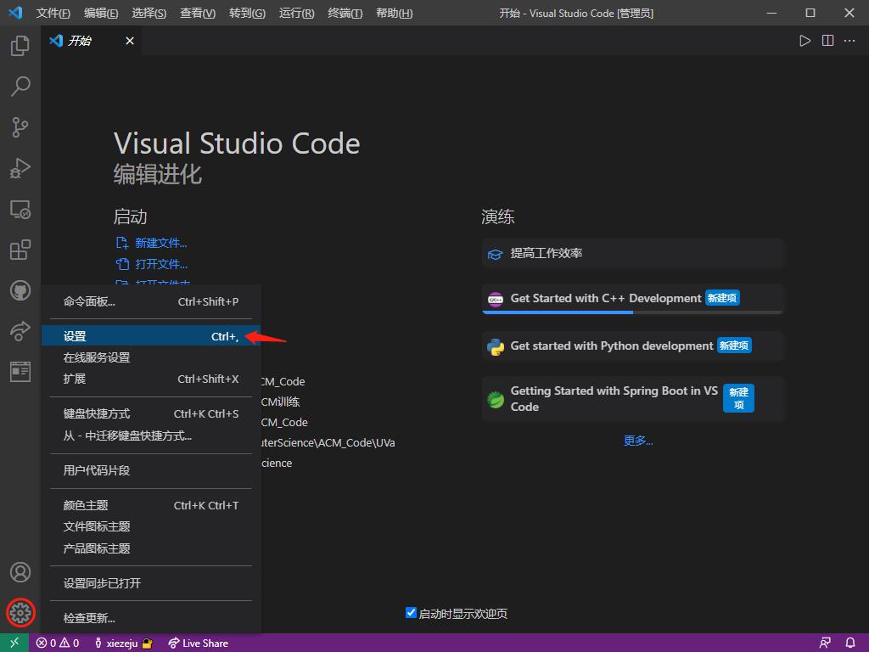This screenshot has height=652, width=869.
Task: Open the 选择(S) menu
Action: [x=149, y=13]
